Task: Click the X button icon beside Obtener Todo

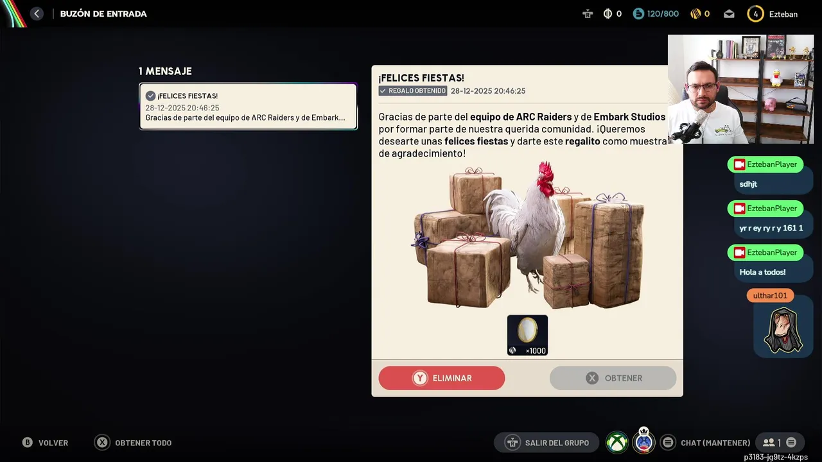Action: point(102,443)
